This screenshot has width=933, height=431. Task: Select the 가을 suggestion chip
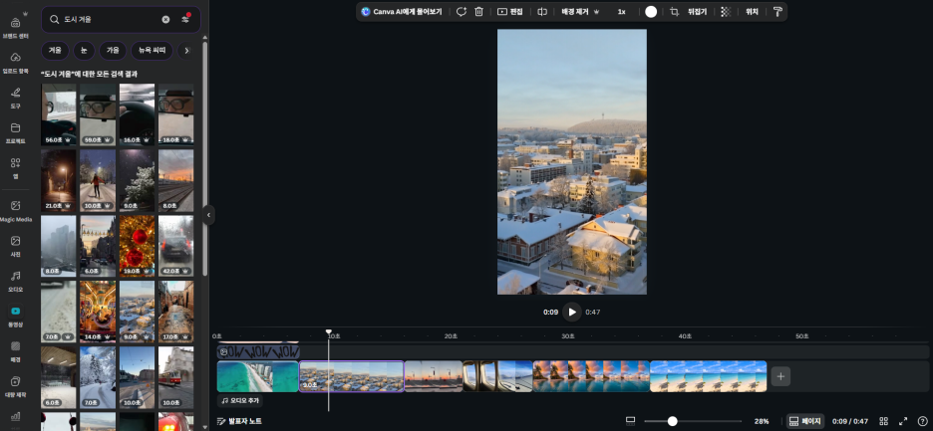click(113, 51)
